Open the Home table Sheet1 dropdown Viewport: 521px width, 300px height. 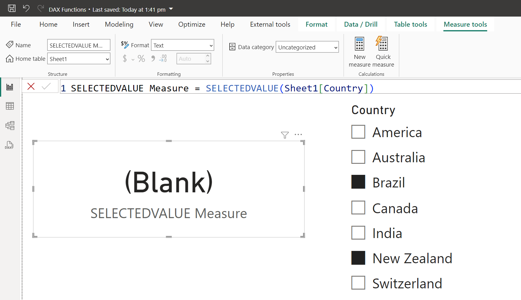click(x=106, y=59)
